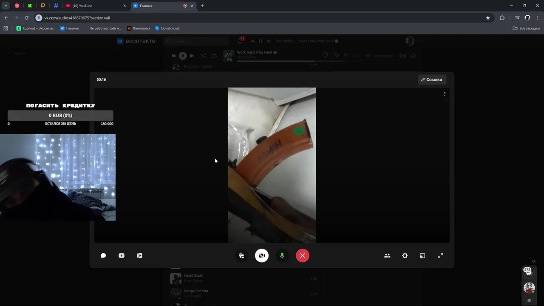
Task: Bookmark this page with the star icon
Action: 488,18
